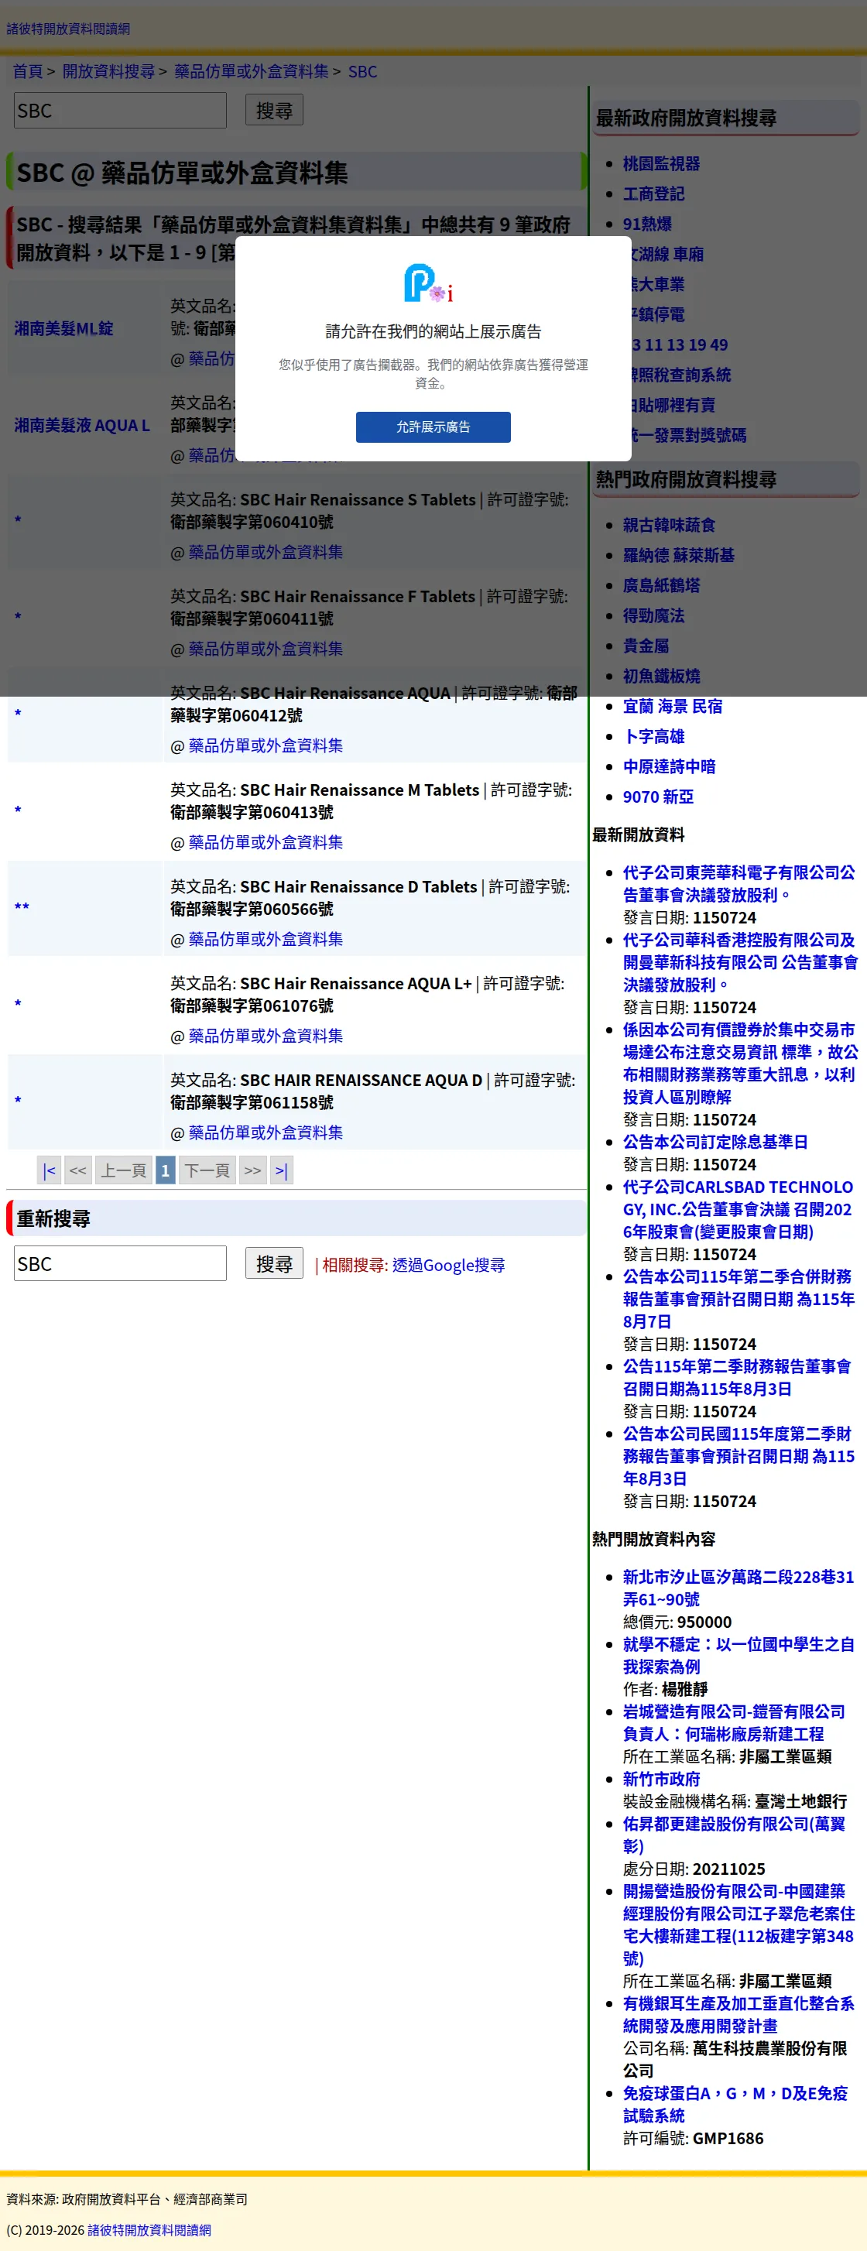Click the 搜尋 button under 重新搜尋
Image resolution: width=867 pixels, height=2251 pixels.
coord(273,1263)
